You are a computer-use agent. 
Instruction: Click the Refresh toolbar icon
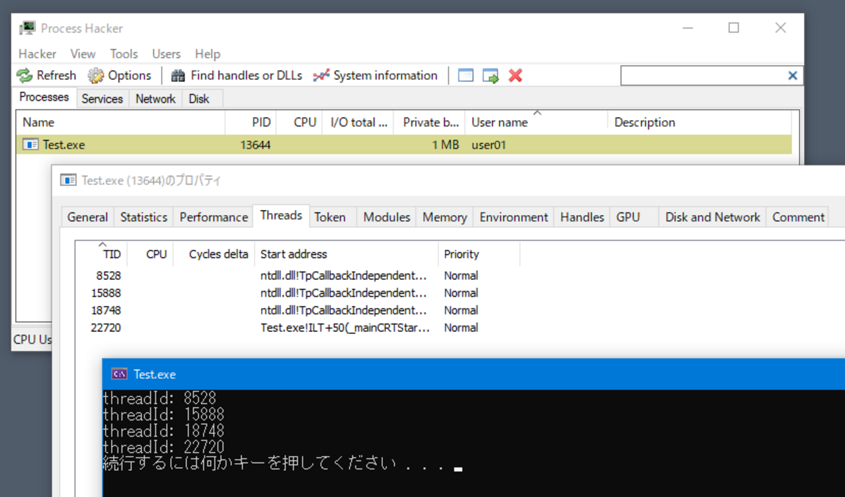point(25,76)
